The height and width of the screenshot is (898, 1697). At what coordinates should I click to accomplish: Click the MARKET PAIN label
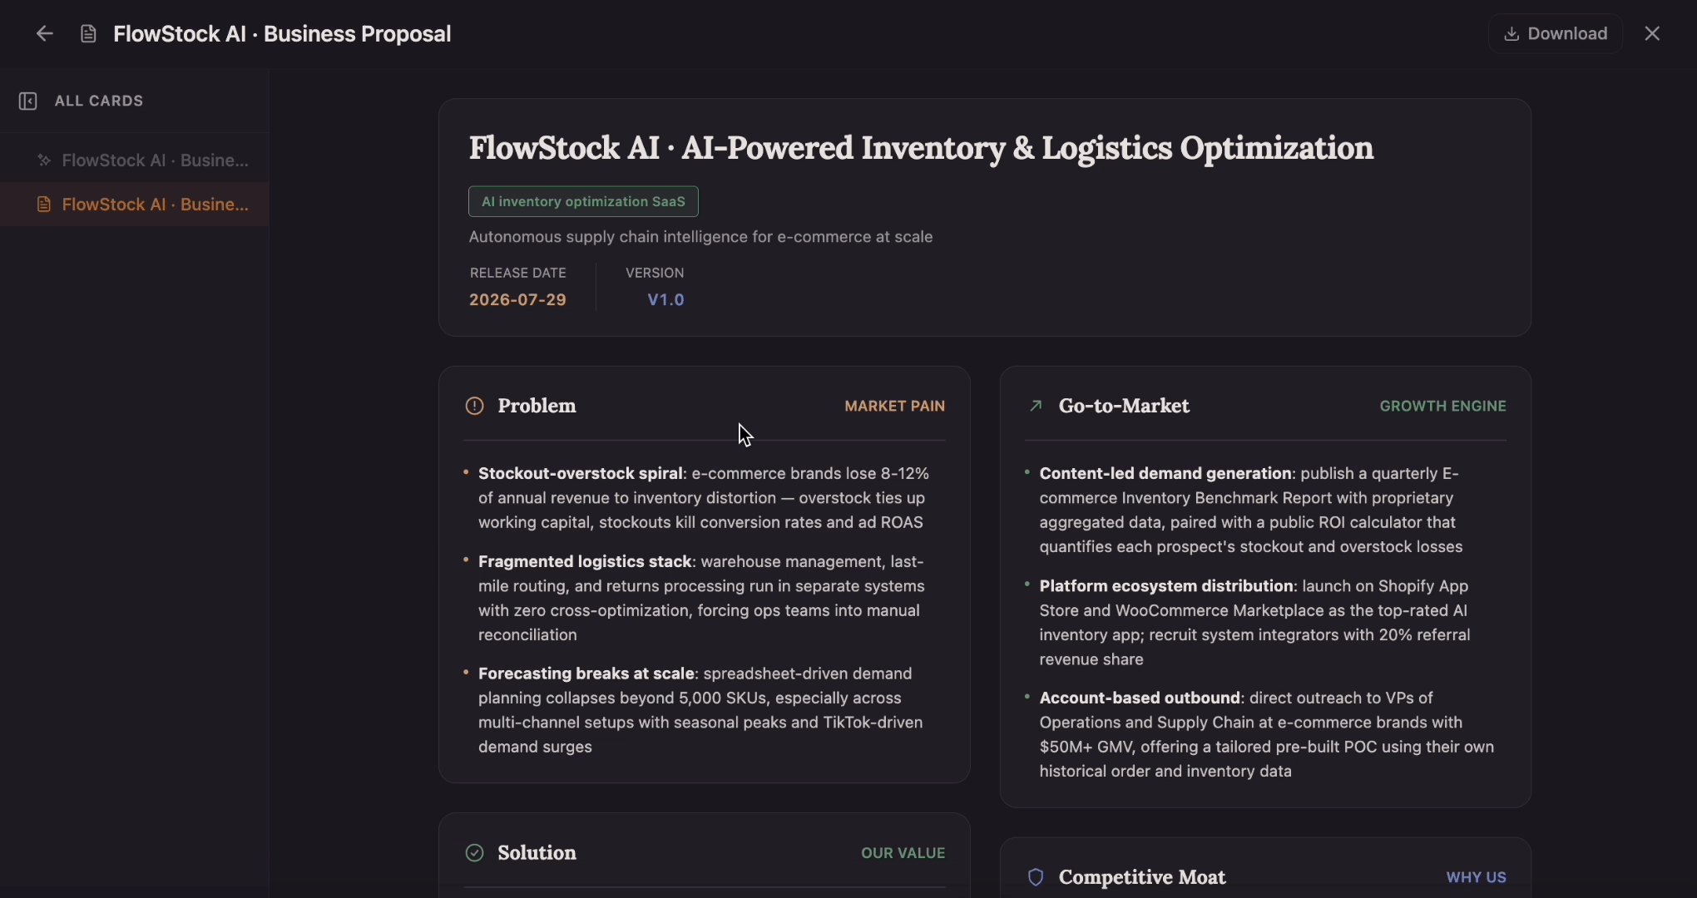894,406
